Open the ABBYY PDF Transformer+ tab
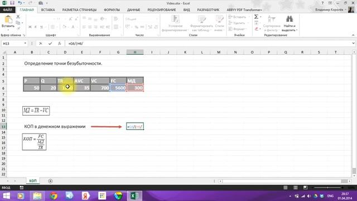The height and width of the screenshot is (201, 357). tap(244, 10)
